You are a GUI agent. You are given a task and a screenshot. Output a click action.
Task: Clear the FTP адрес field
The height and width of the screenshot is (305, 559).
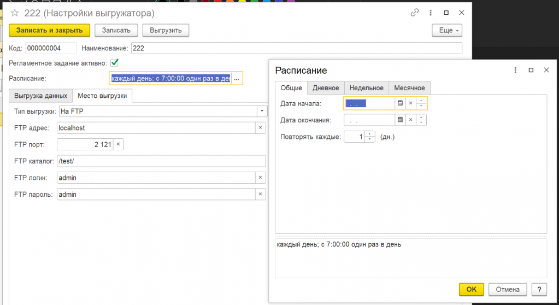pyautogui.click(x=261, y=128)
